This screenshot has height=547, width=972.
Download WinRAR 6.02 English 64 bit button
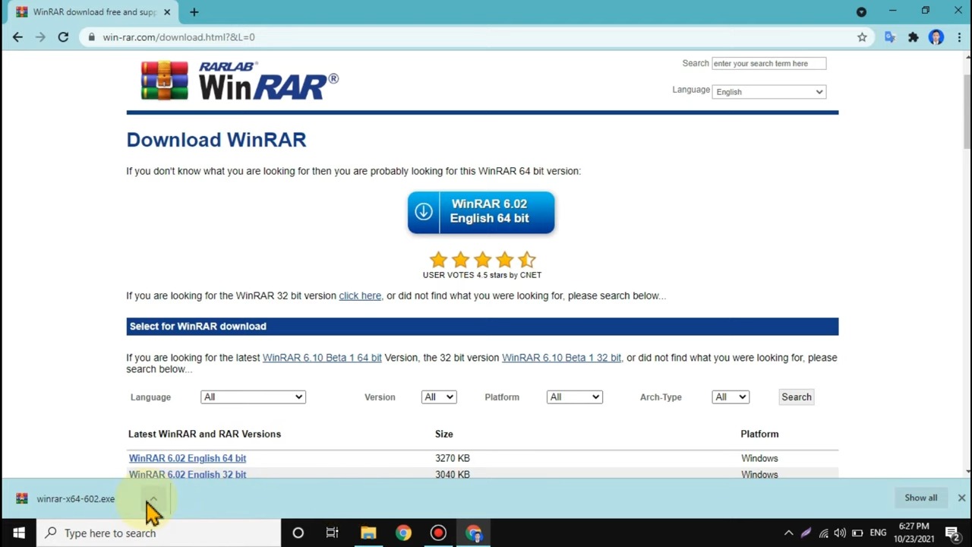(x=481, y=212)
